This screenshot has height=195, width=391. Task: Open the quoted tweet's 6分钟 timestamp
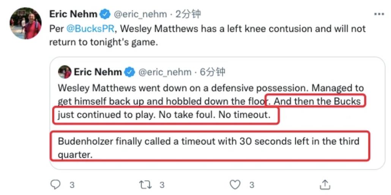213,72
